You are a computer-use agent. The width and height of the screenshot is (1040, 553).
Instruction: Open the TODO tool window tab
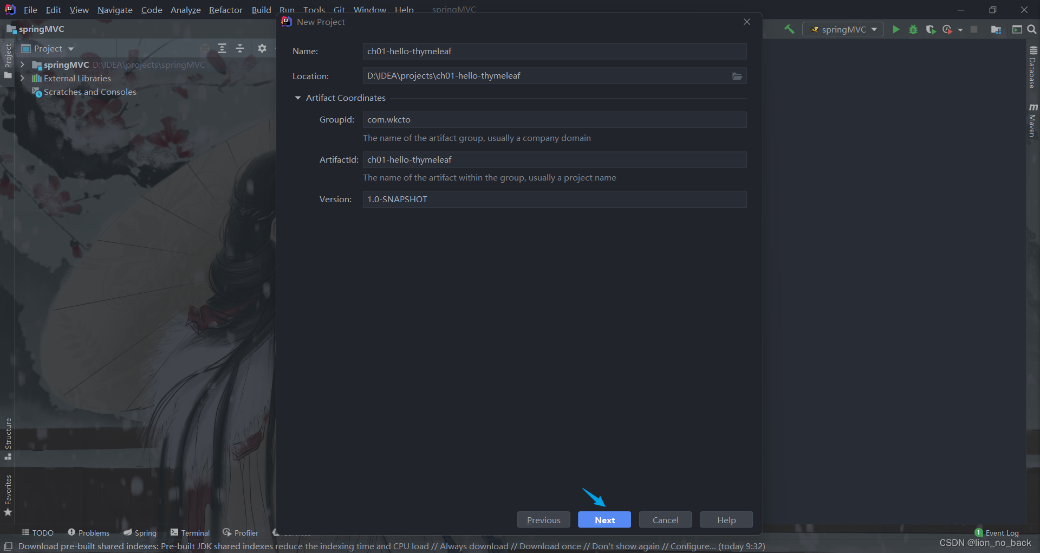click(x=37, y=533)
